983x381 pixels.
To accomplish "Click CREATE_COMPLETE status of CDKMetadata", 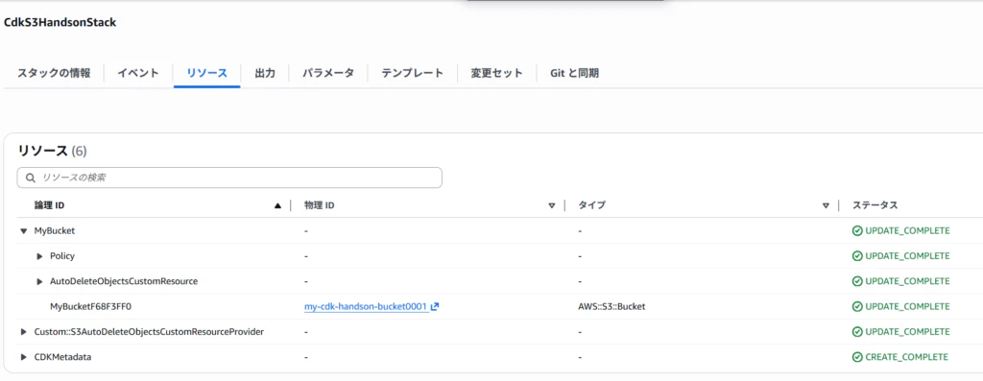I will point(906,357).
